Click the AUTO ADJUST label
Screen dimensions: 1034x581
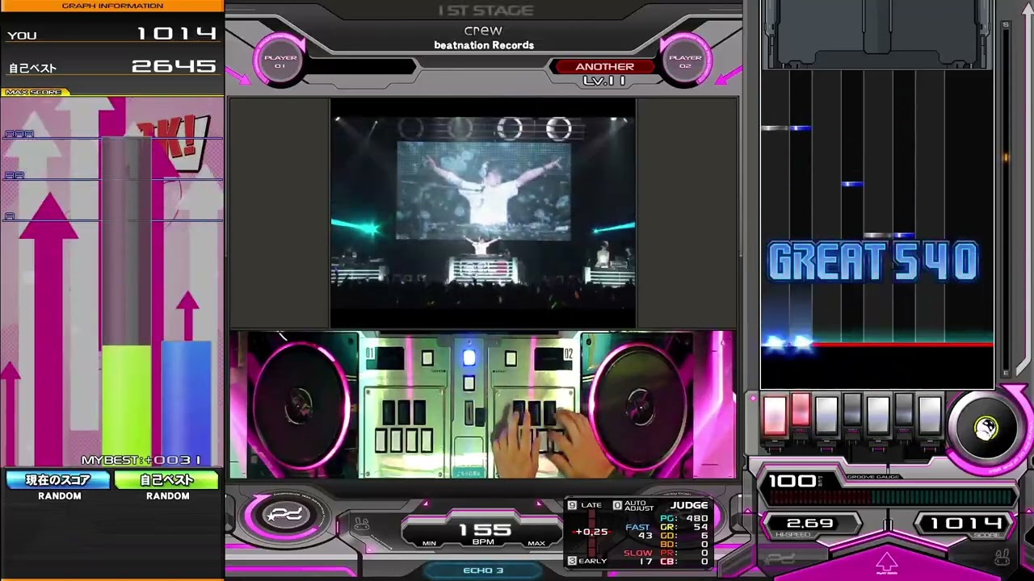639,505
